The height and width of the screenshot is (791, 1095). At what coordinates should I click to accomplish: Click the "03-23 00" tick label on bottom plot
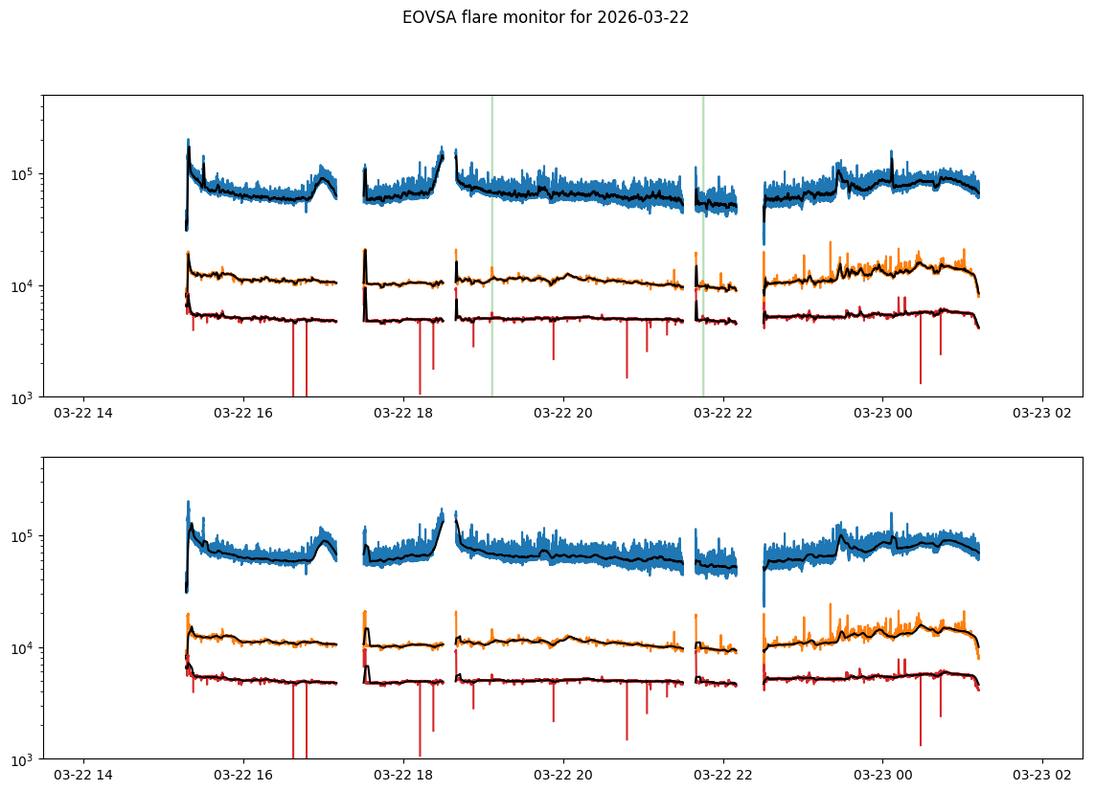tap(882, 776)
